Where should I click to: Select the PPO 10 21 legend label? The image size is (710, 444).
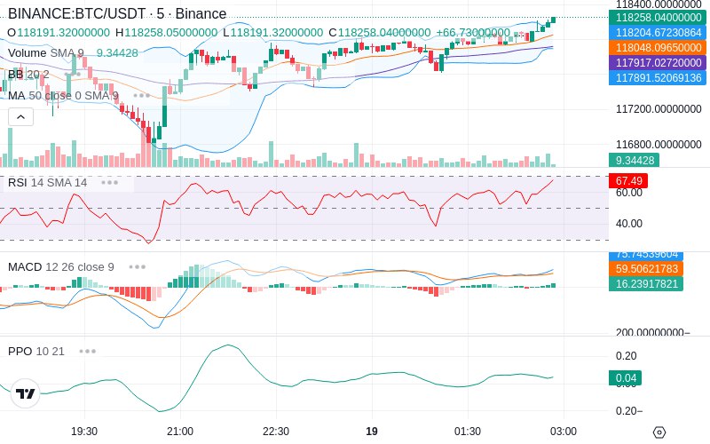click(36, 351)
